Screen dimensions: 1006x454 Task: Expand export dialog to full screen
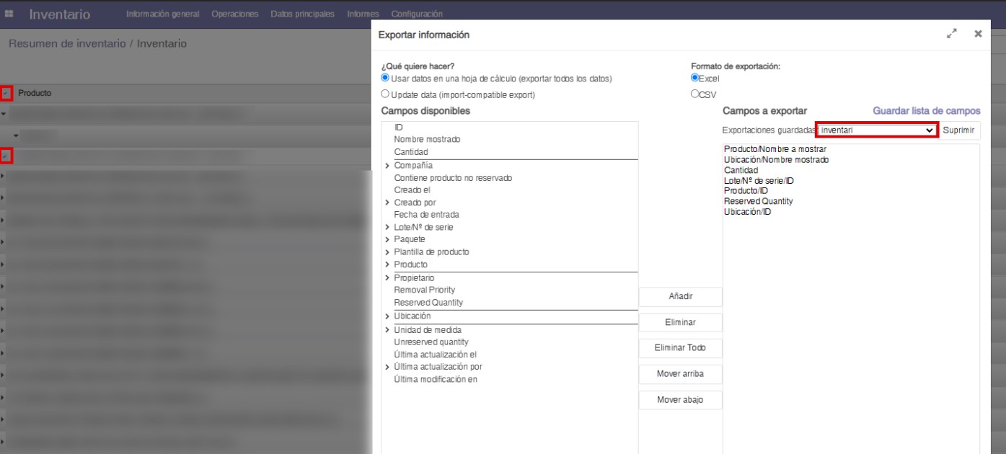[952, 34]
